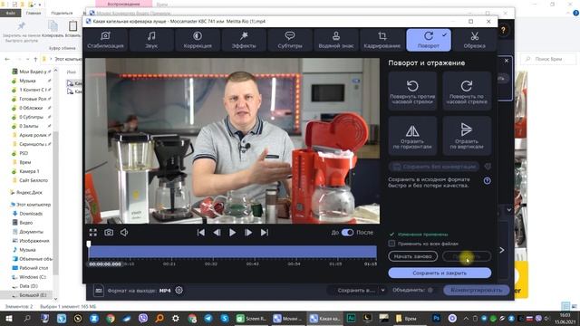Open the Стабилизация tool
The image size is (580, 326).
tap(105, 40)
